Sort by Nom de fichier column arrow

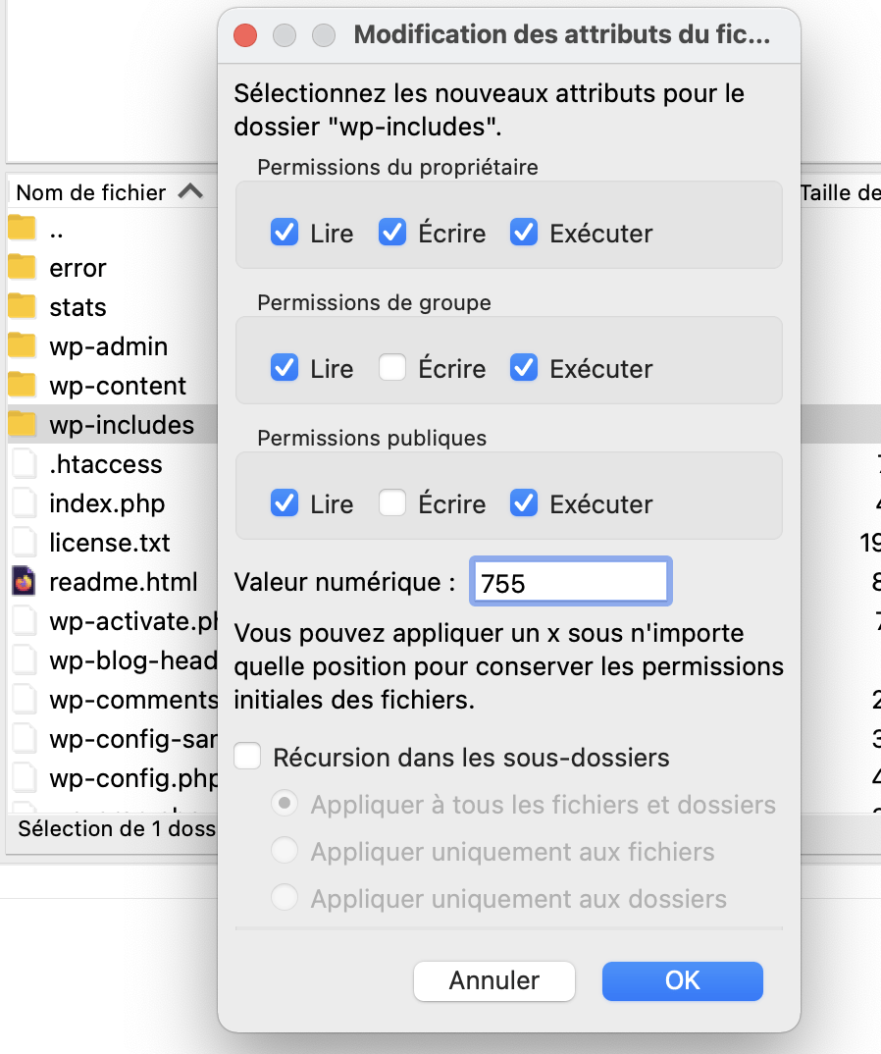pos(191,191)
